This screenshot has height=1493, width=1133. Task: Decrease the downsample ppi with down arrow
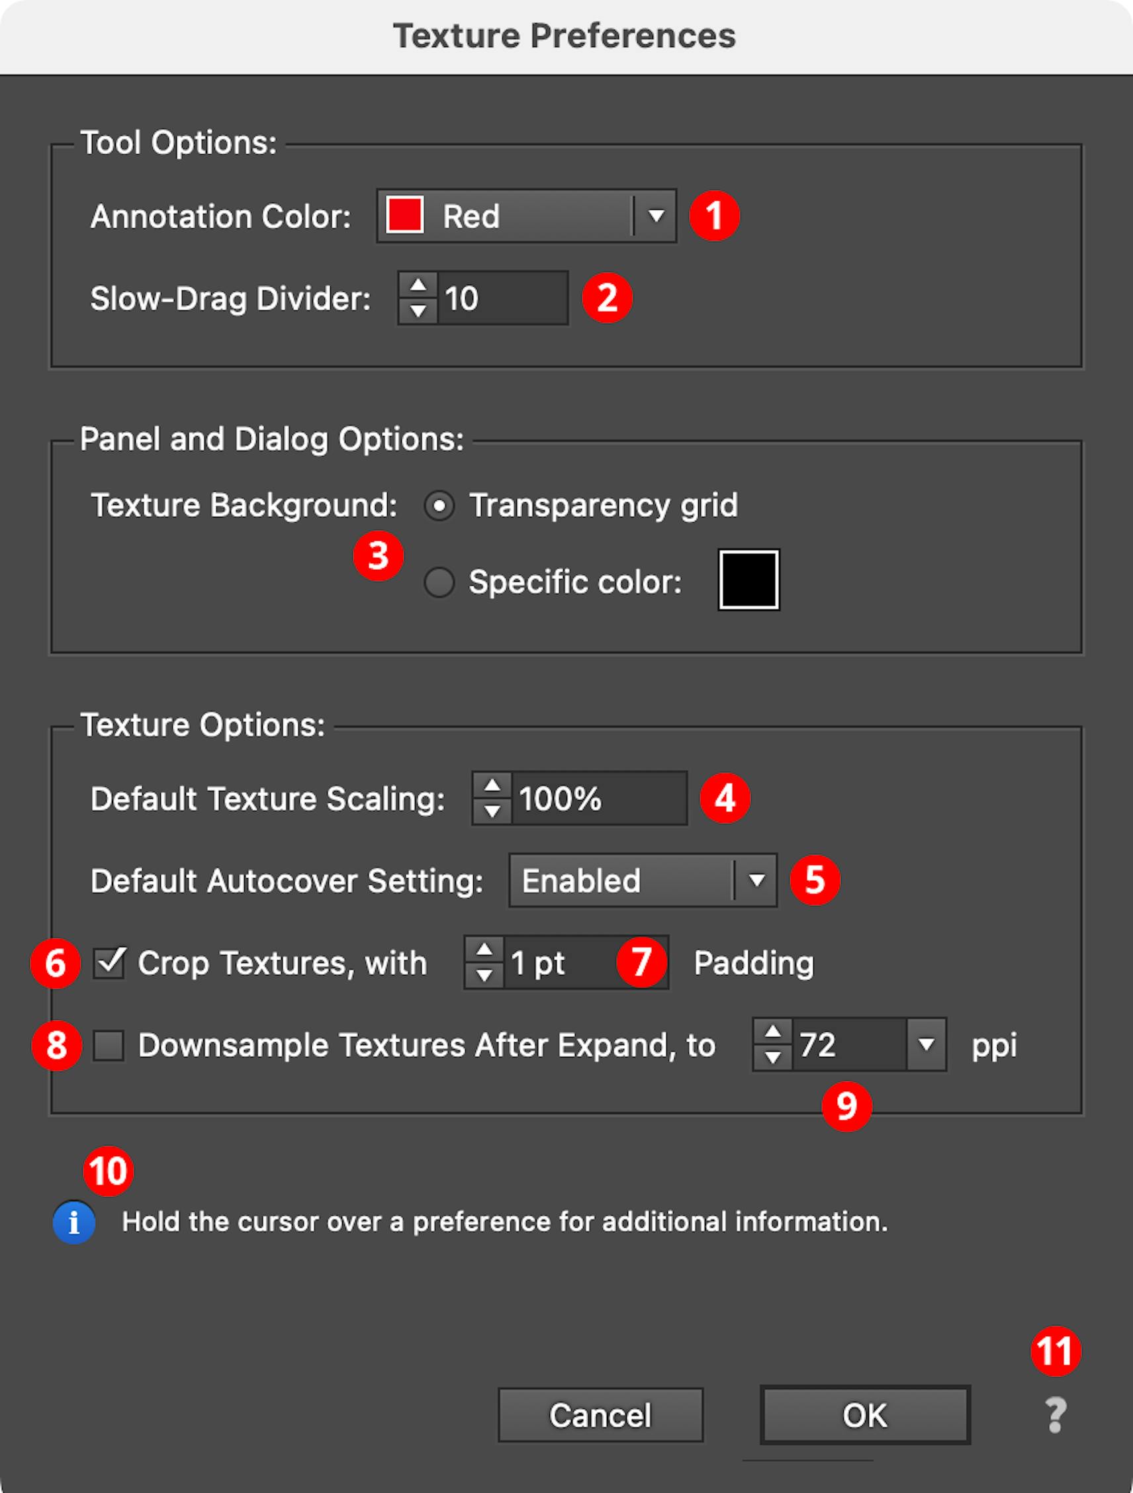(773, 1057)
